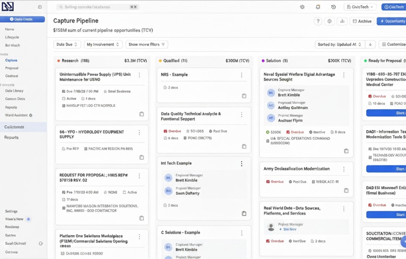Open three-dot menu on NRS - Example card
Screen dimensions: 406x259
pos(241,75)
